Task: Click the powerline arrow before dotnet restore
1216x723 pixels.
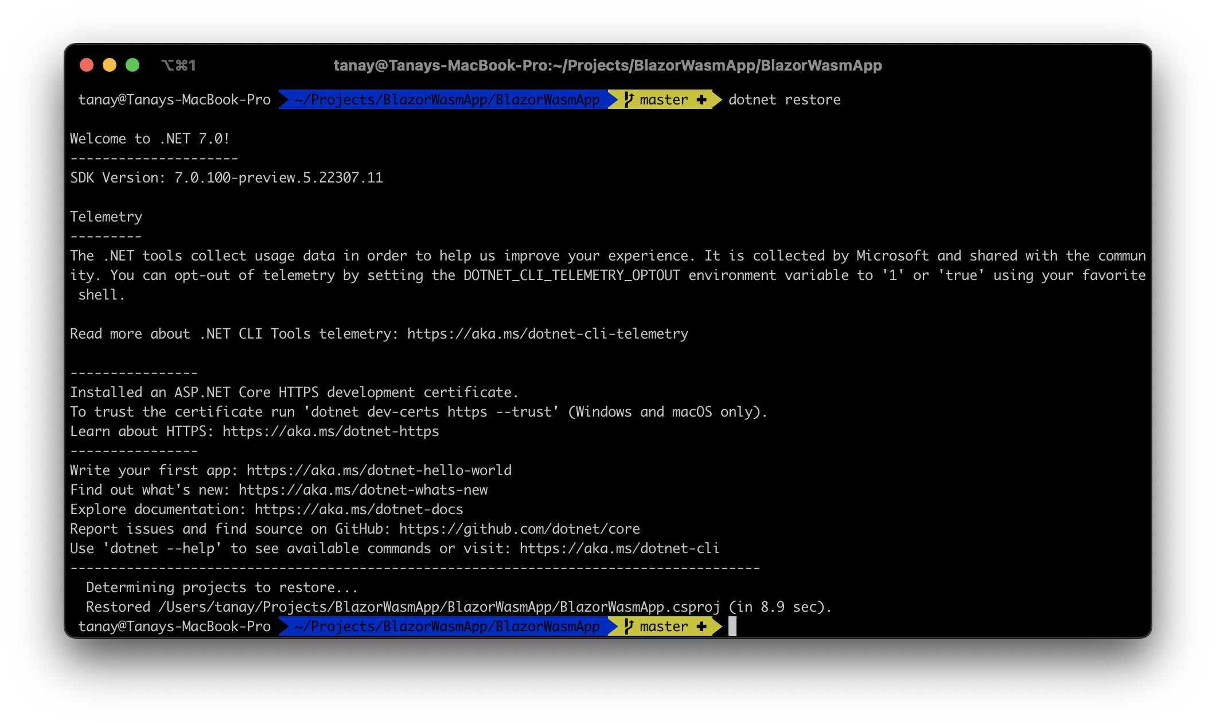Action: pos(715,99)
